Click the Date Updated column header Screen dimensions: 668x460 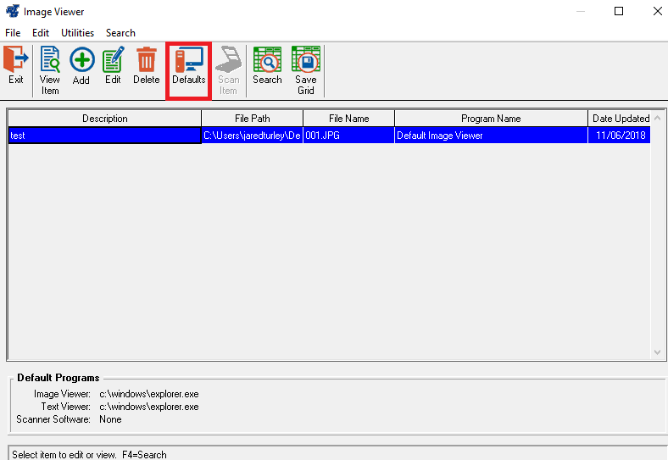click(x=621, y=119)
